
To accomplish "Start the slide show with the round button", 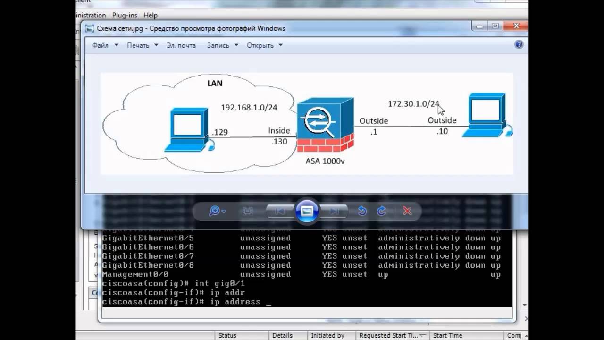I will coord(307,211).
